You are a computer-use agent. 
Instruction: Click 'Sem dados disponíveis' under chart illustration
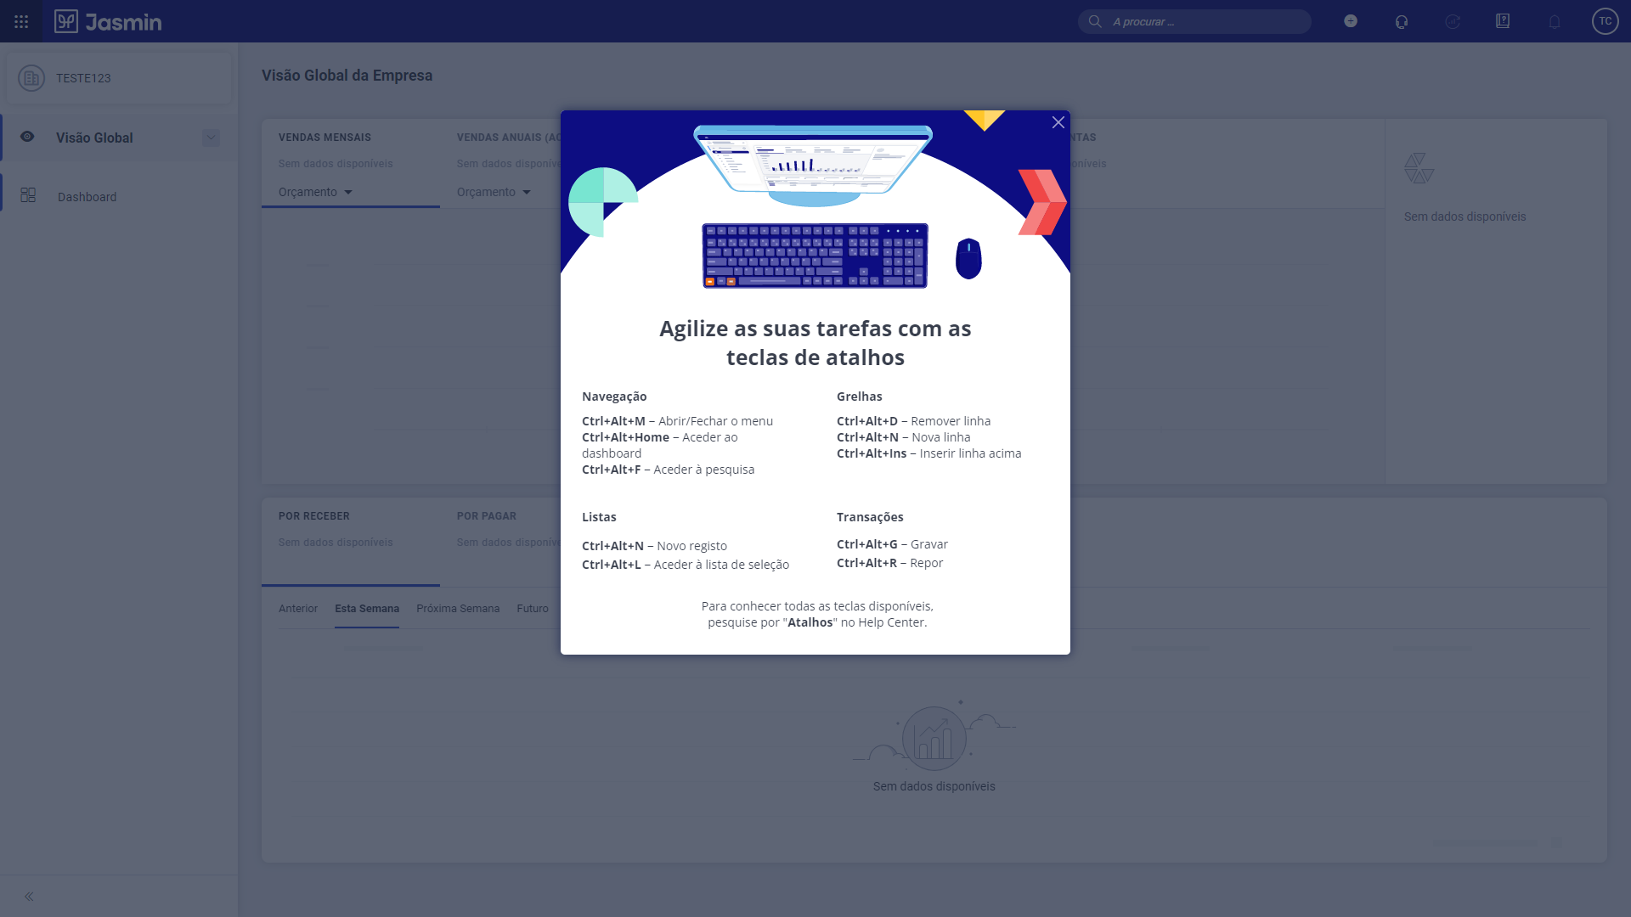[934, 786]
